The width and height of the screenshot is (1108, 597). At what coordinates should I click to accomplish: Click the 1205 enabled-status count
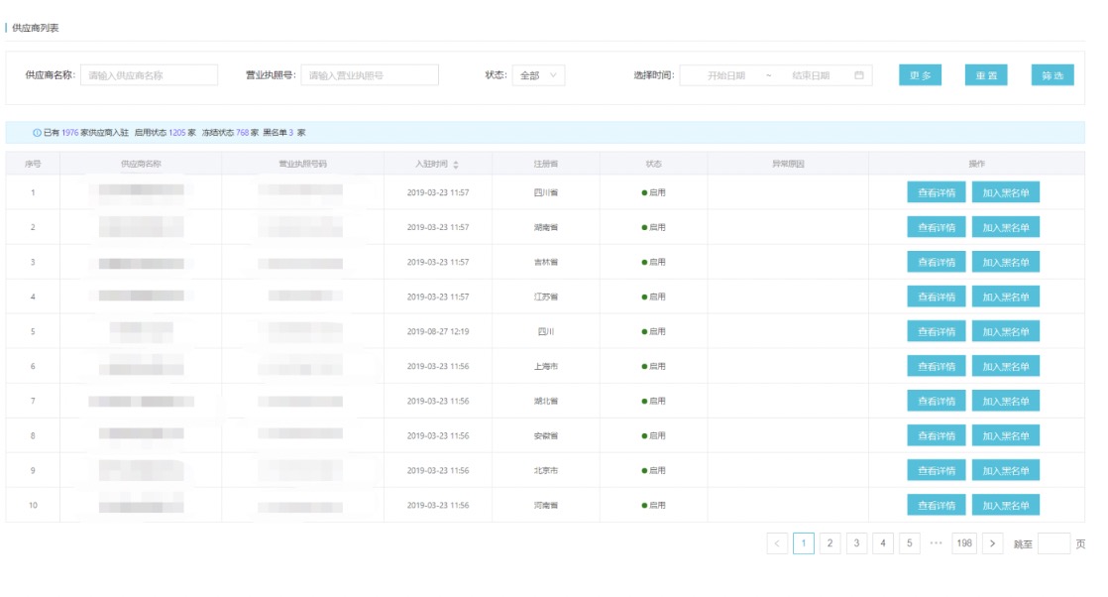pos(176,132)
